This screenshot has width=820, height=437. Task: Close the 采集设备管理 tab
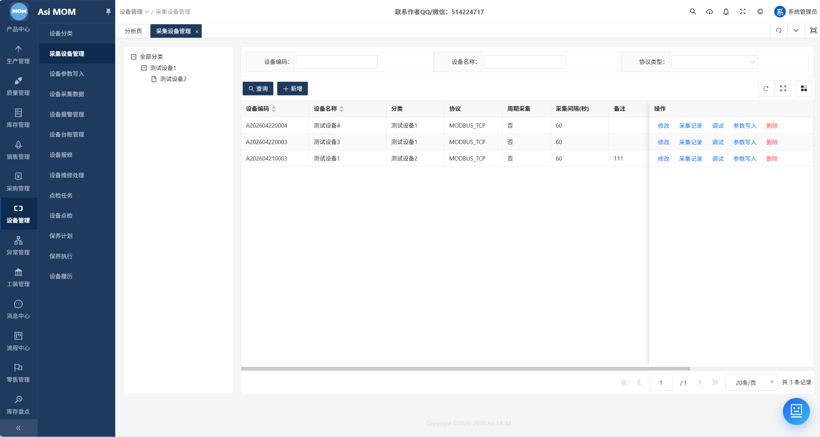click(197, 31)
